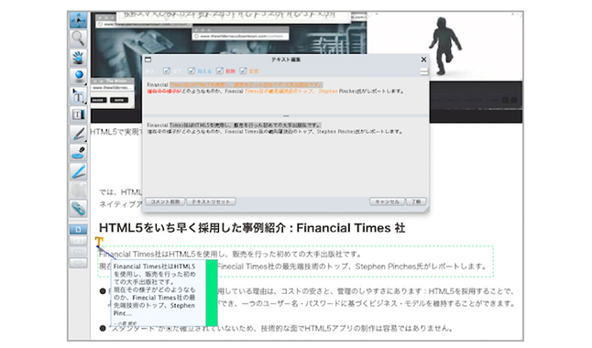This screenshot has height=348, width=592.
Task: Select the dark fountain pen tool
Action: 78,134
